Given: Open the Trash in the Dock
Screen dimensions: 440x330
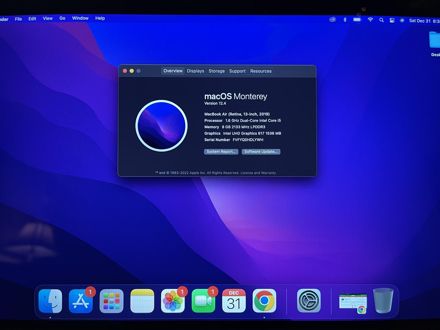Looking at the screenshot, I should coord(383,301).
